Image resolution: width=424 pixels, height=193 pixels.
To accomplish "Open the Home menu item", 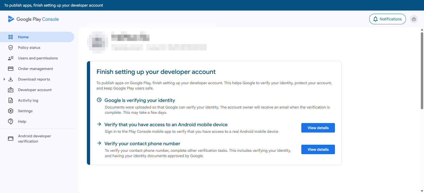I will [x=23, y=37].
